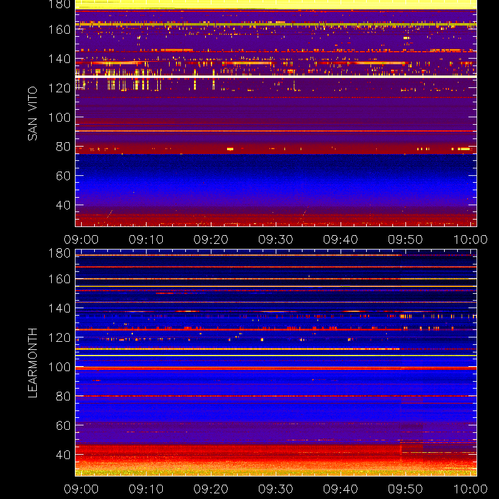Choose the 180 frequency label on Learmonth axis
The height and width of the screenshot is (499, 499).
point(59,253)
